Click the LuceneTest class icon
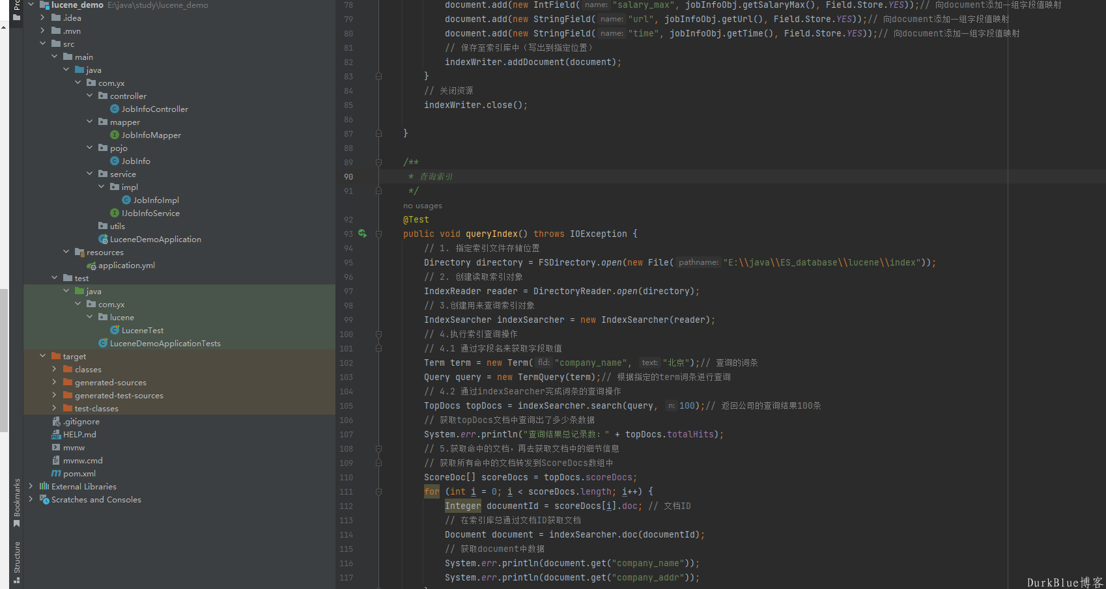This screenshot has width=1106, height=589. (115, 331)
